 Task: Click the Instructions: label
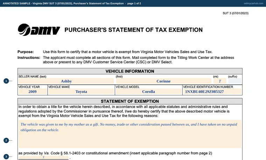tap(29, 58)
